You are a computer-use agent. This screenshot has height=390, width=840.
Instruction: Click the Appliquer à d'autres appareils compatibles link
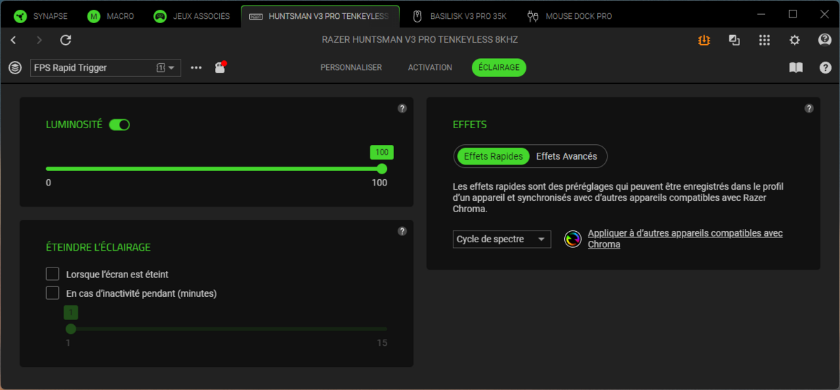[x=685, y=239]
